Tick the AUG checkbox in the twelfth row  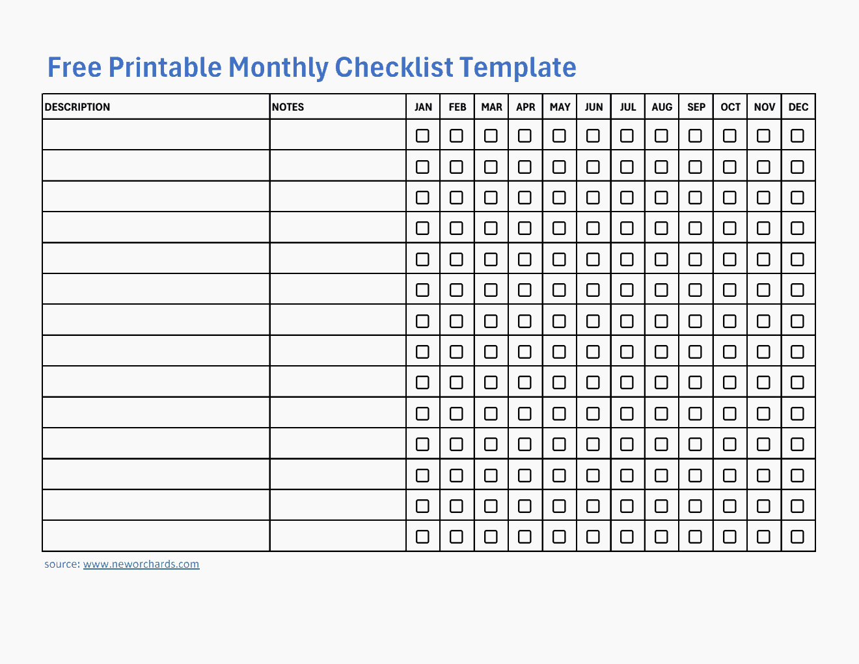661,475
